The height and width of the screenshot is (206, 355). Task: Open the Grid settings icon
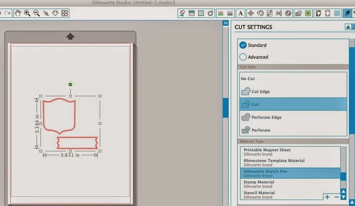337,13
